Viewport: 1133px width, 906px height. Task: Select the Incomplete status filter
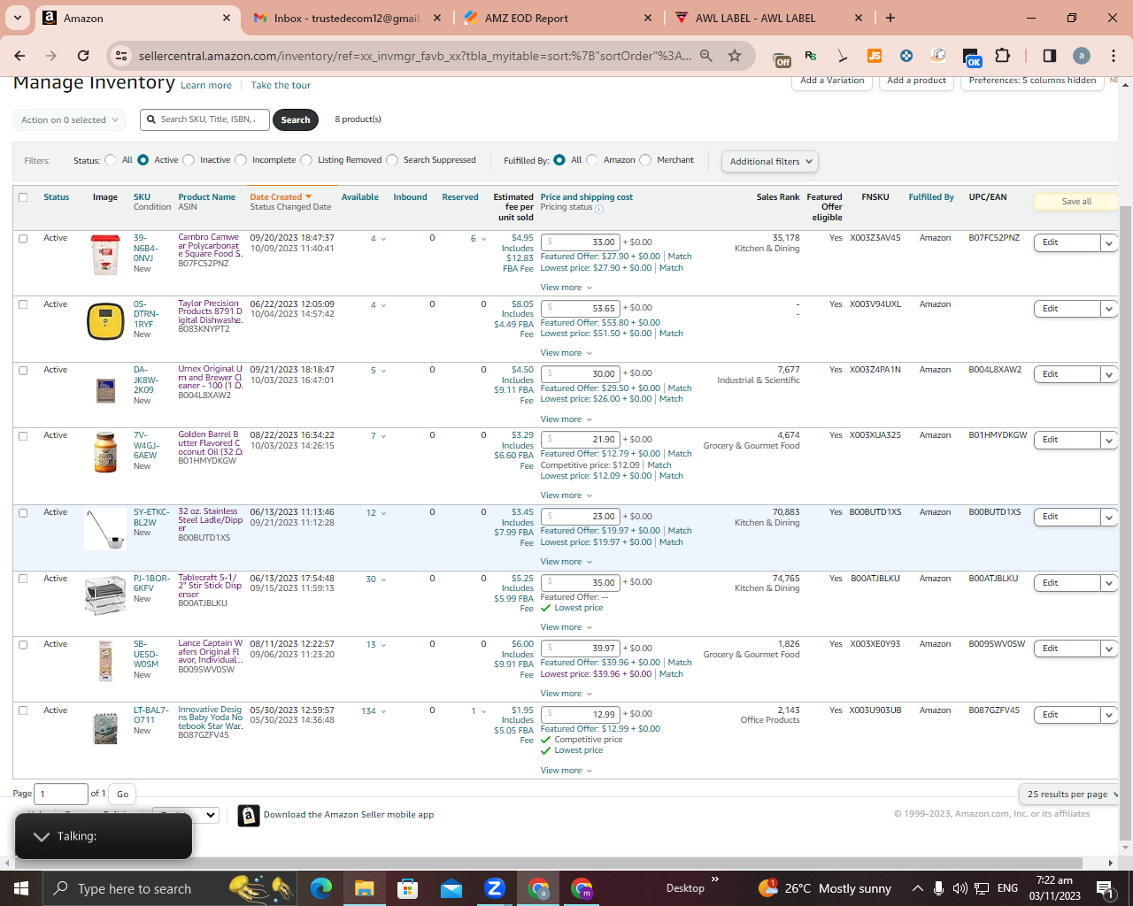[241, 160]
